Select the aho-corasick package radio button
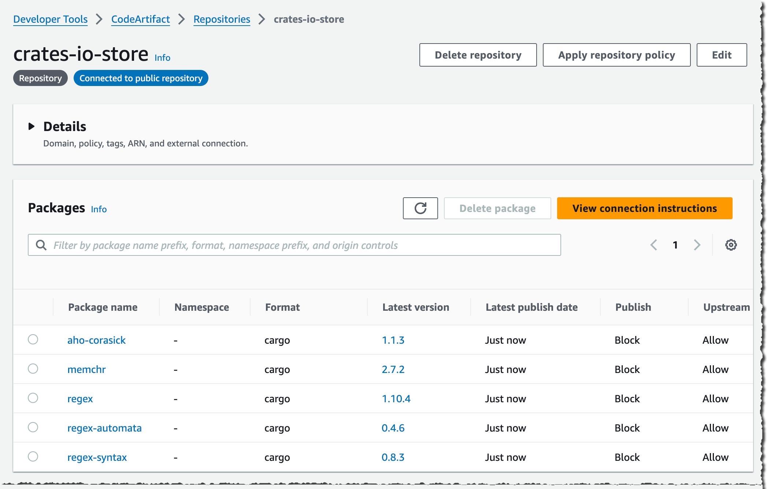This screenshot has height=489, width=767. pyautogui.click(x=33, y=340)
